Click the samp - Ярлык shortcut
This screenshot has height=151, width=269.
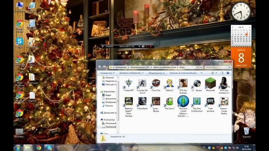156,104
